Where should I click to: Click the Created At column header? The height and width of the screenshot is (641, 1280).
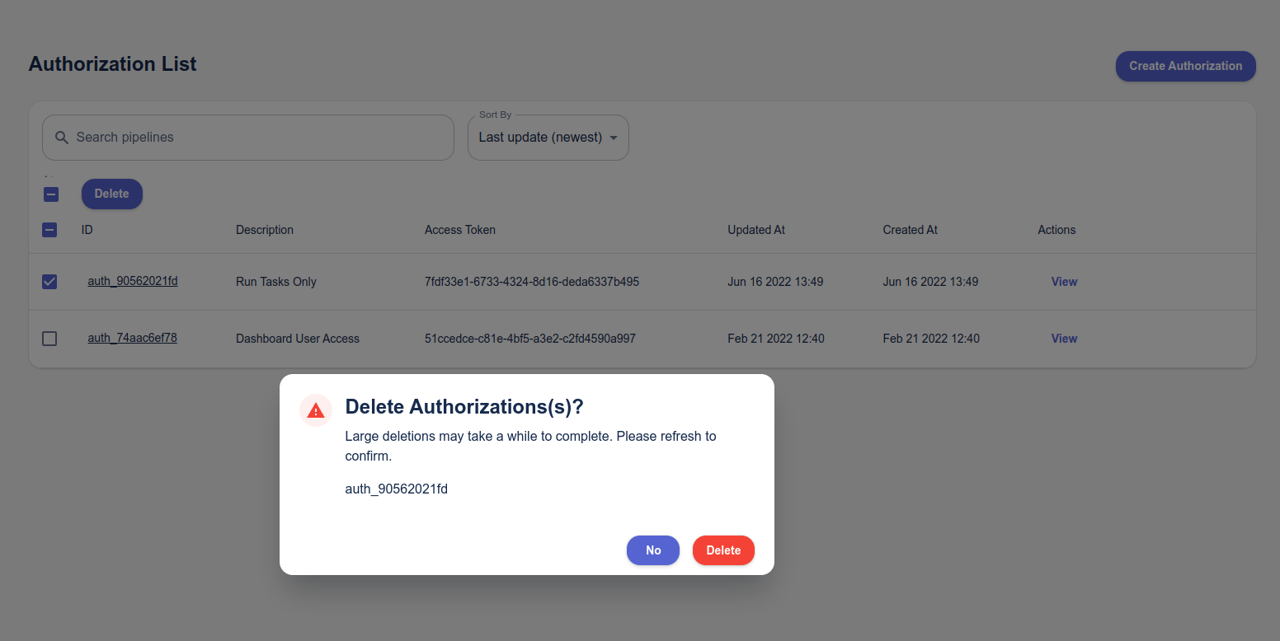[911, 230]
